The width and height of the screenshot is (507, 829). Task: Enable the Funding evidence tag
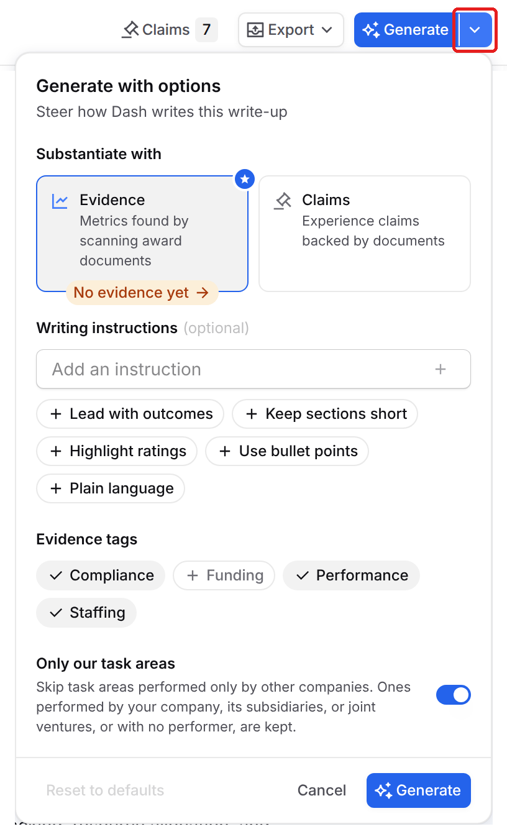pyautogui.click(x=224, y=575)
